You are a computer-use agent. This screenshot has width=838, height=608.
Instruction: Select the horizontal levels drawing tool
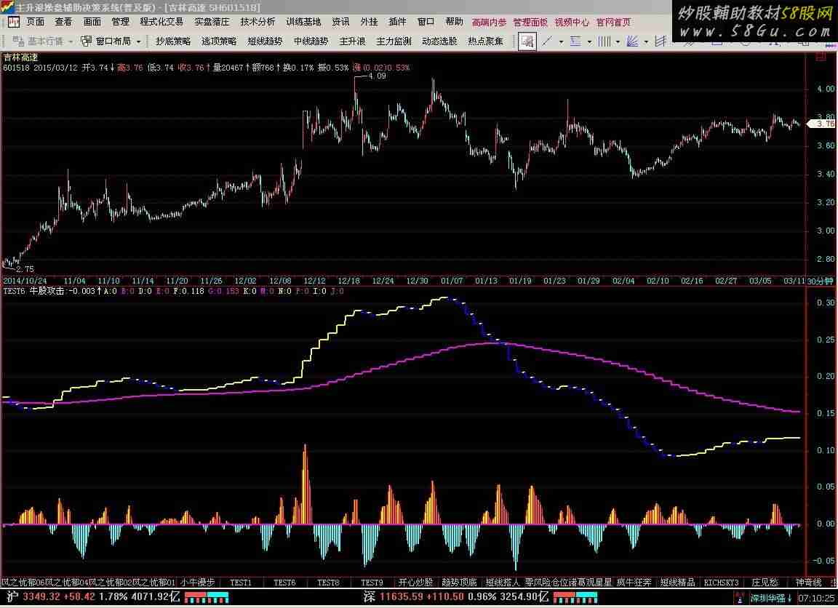point(575,41)
